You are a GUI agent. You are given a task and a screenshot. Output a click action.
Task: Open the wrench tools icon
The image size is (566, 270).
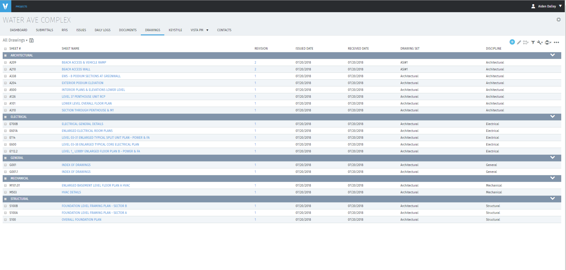coord(540,42)
